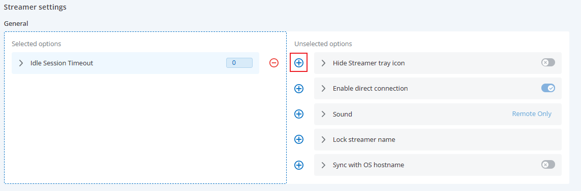Add Hide Streamer tray icon option
The width and height of the screenshot is (581, 191).
tap(299, 63)
